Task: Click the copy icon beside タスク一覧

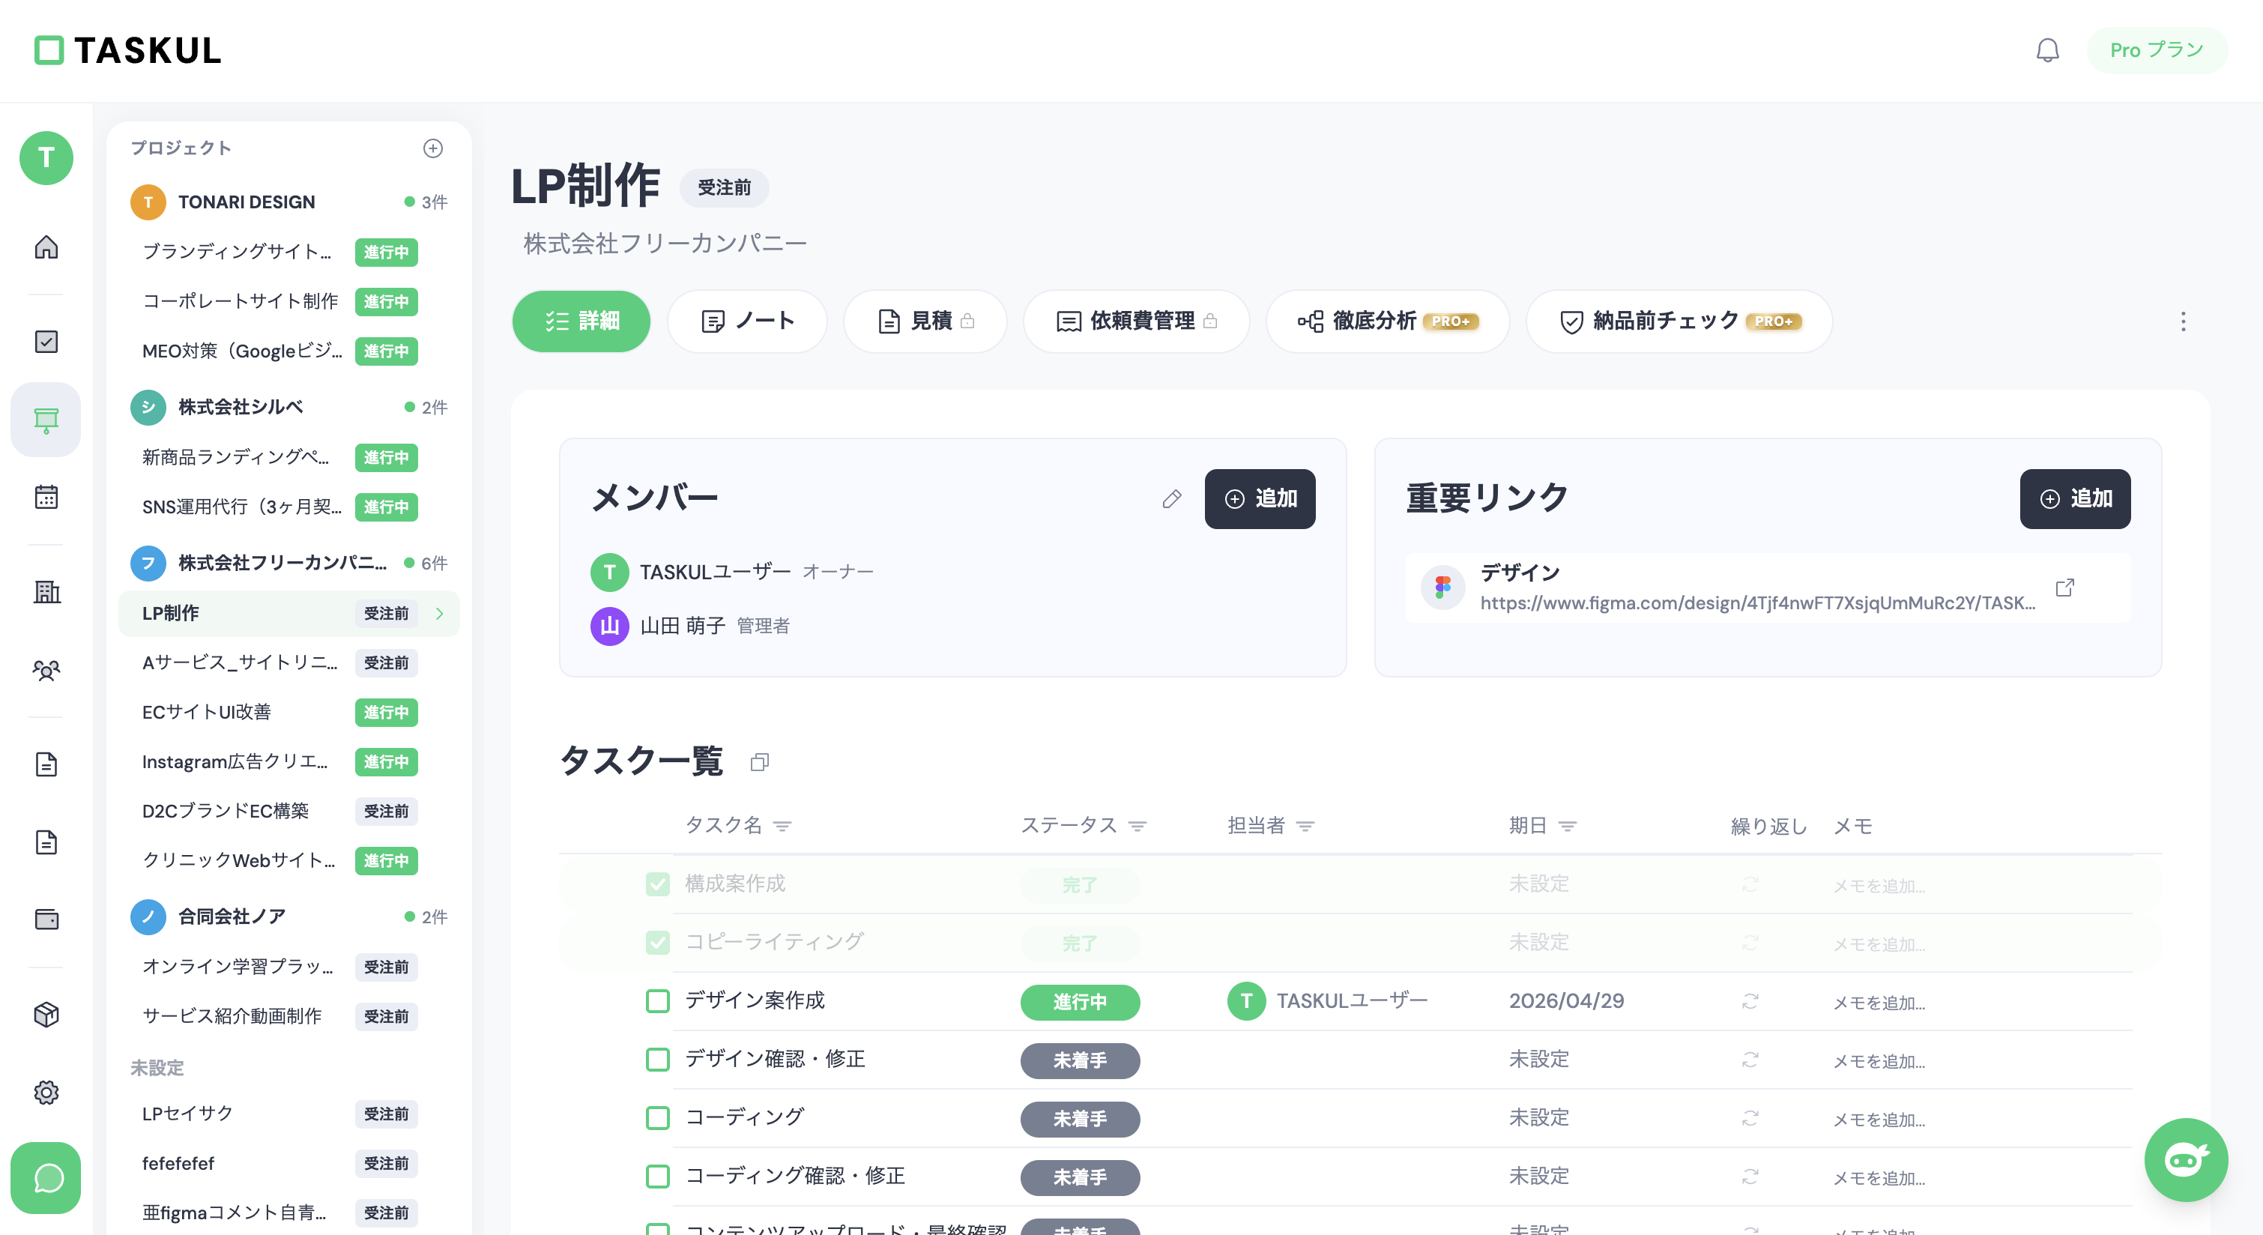Action: [760, 761]
